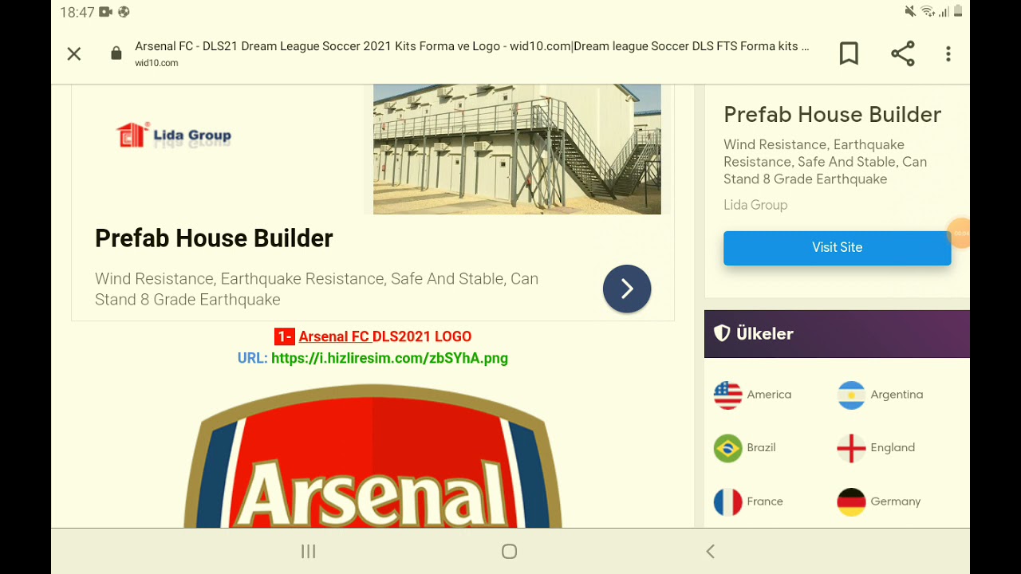Tap the Arsenal logo image
1021x574 pixels.
click(373, 456)
